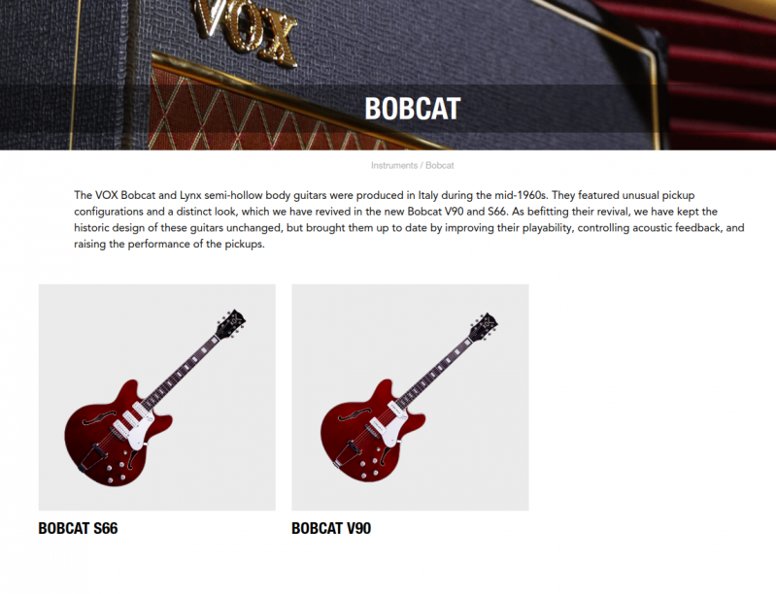This screenshot has width=776, height=594.
Task: Click the control knobs on S66 guitar
Action: pos(115,473)
